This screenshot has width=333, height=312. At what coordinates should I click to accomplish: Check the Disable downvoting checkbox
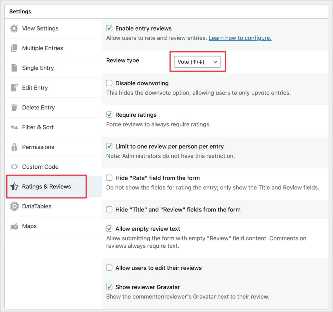point(109,83)
